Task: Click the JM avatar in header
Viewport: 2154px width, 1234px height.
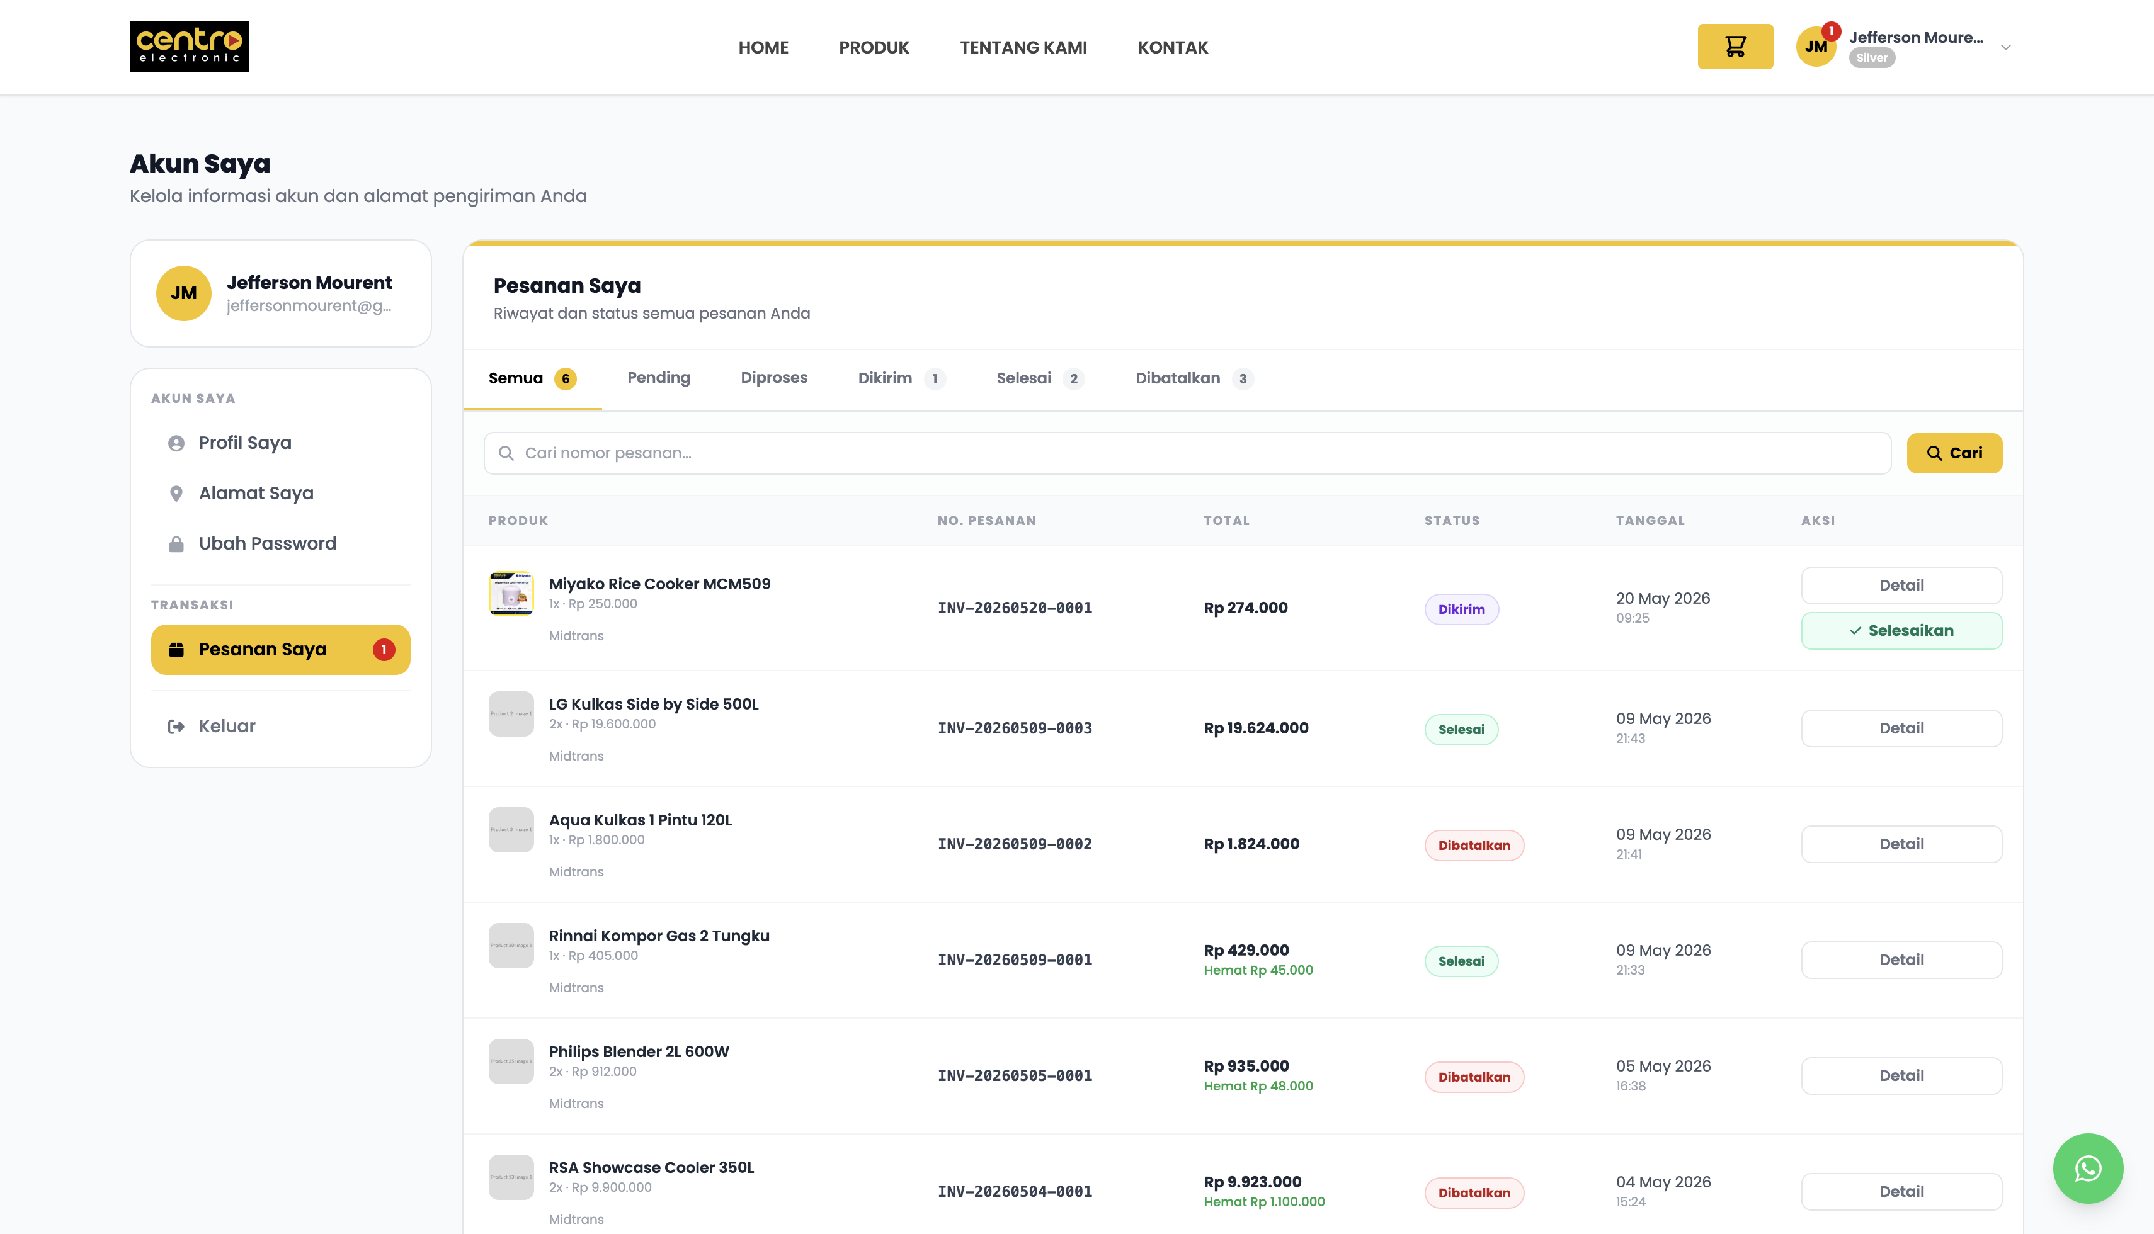Action: click(1816, 47)
